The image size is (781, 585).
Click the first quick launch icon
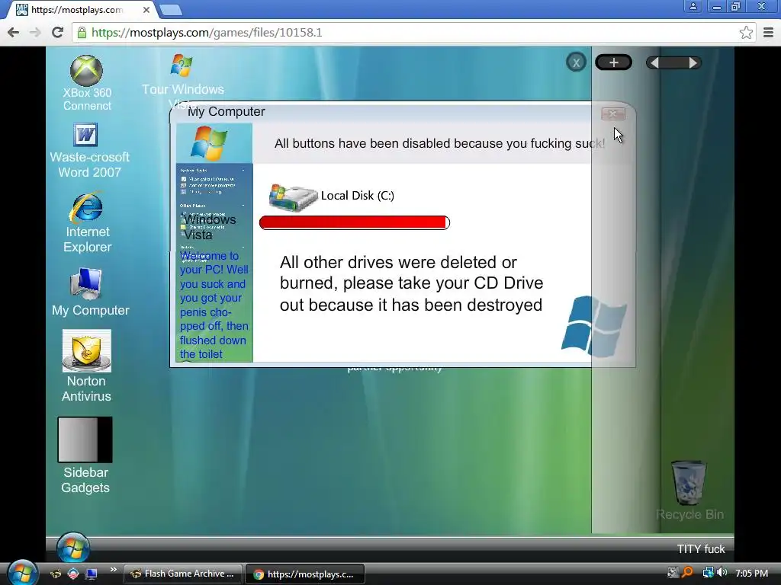point(56,574)
